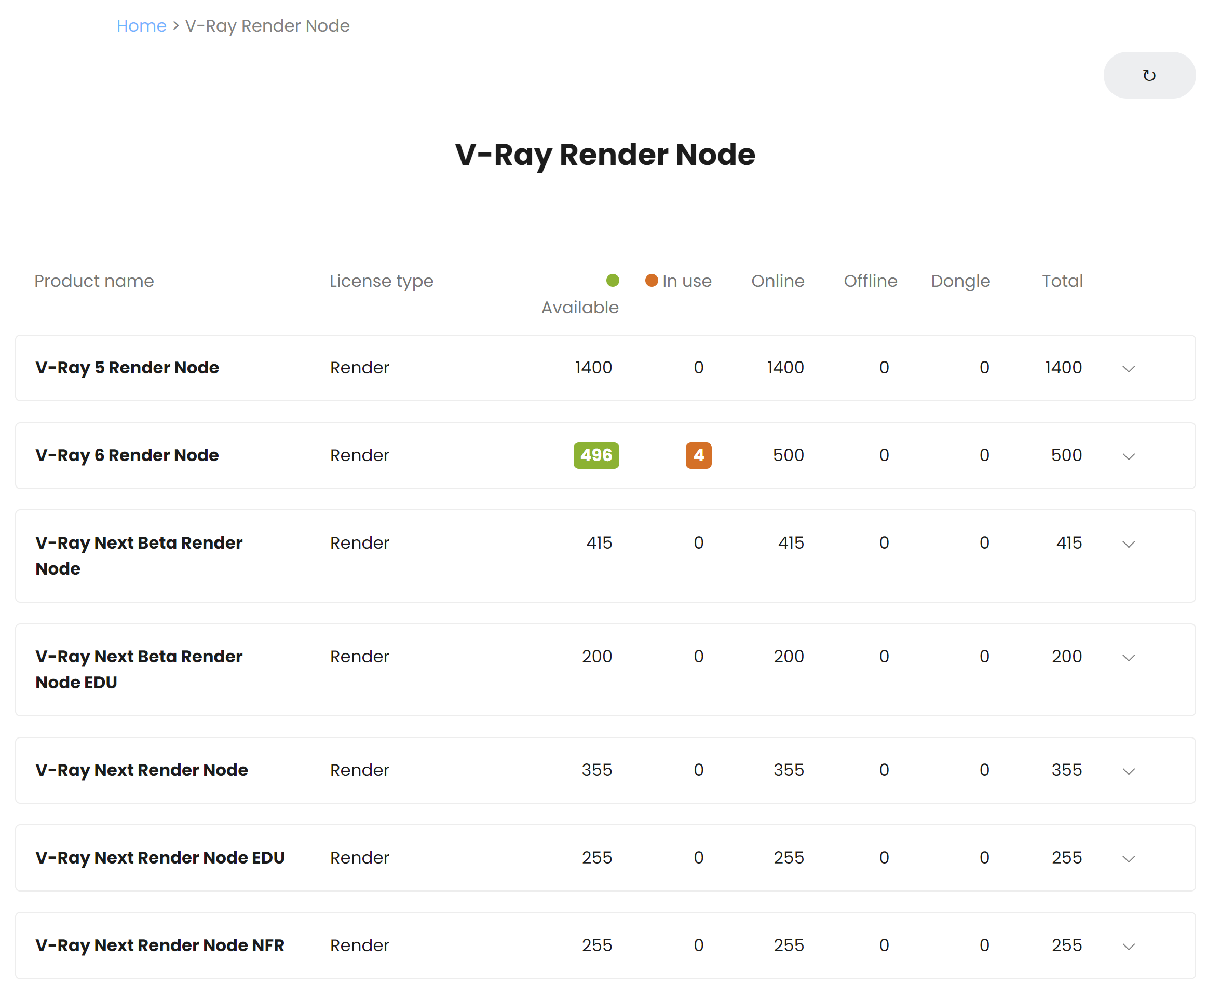Go to the Home breadcrumb link
This screenshot has width=1221, height=988.
[x=142, y=25]
